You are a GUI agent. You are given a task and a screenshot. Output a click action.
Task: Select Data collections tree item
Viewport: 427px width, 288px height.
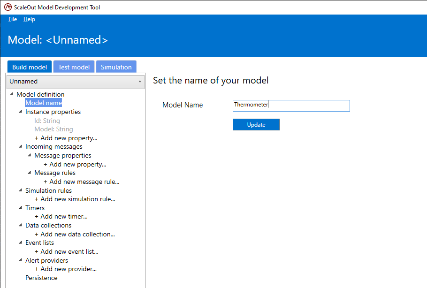tap(48, 226)
